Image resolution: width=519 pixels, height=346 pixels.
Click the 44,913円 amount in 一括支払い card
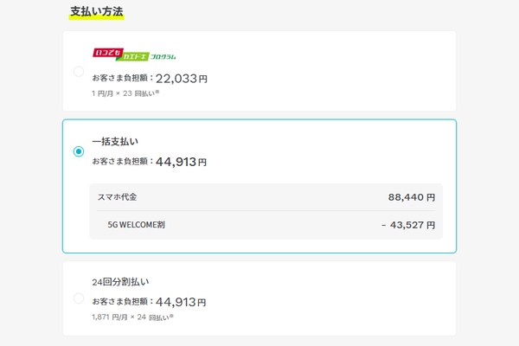click(181, 162)
